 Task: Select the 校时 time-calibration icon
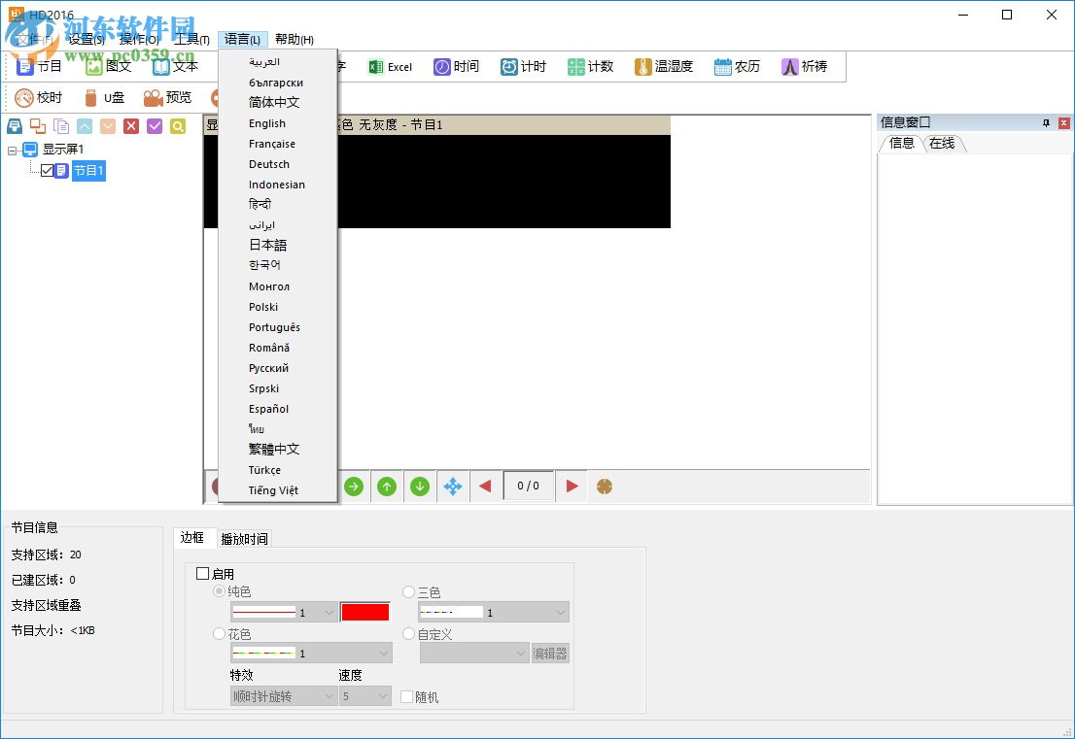click(x=39, y=97)
